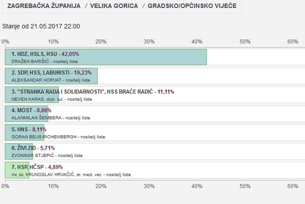Select the light green HSP, HČSP bar
This screenshot has height=204, width=305.
17,170
